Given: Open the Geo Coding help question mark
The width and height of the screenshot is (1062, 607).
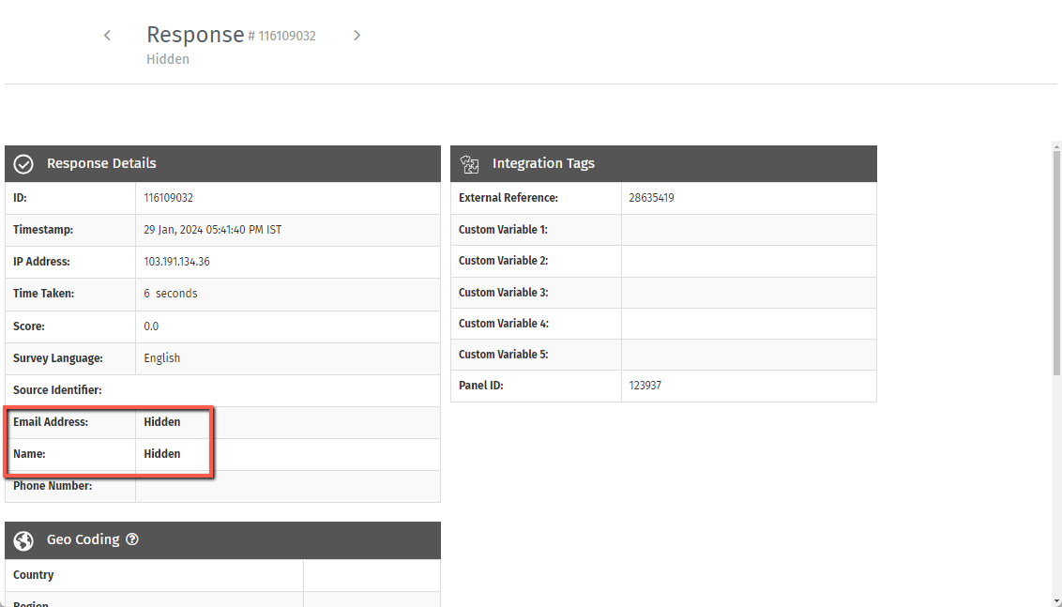Looking at the screenshot, I should (x=132, y=539).
